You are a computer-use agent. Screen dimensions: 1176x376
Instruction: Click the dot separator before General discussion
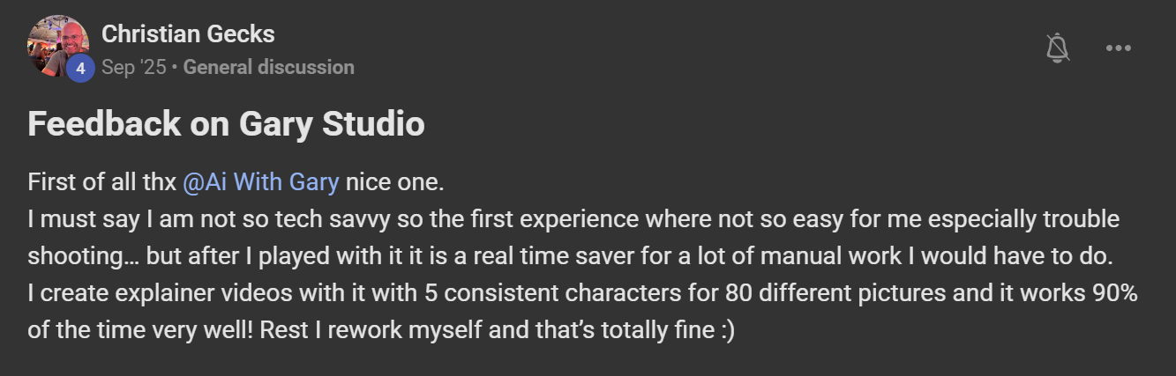(175, 67)
